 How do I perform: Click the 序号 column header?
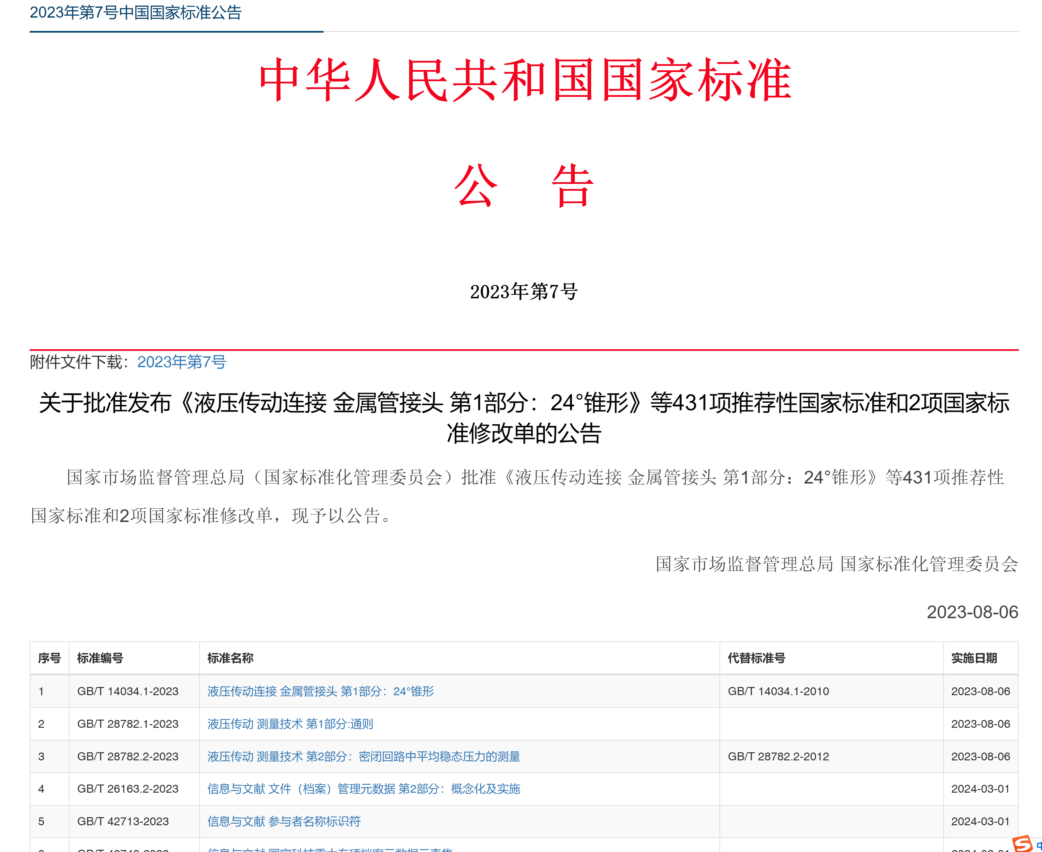coord(49,658)
